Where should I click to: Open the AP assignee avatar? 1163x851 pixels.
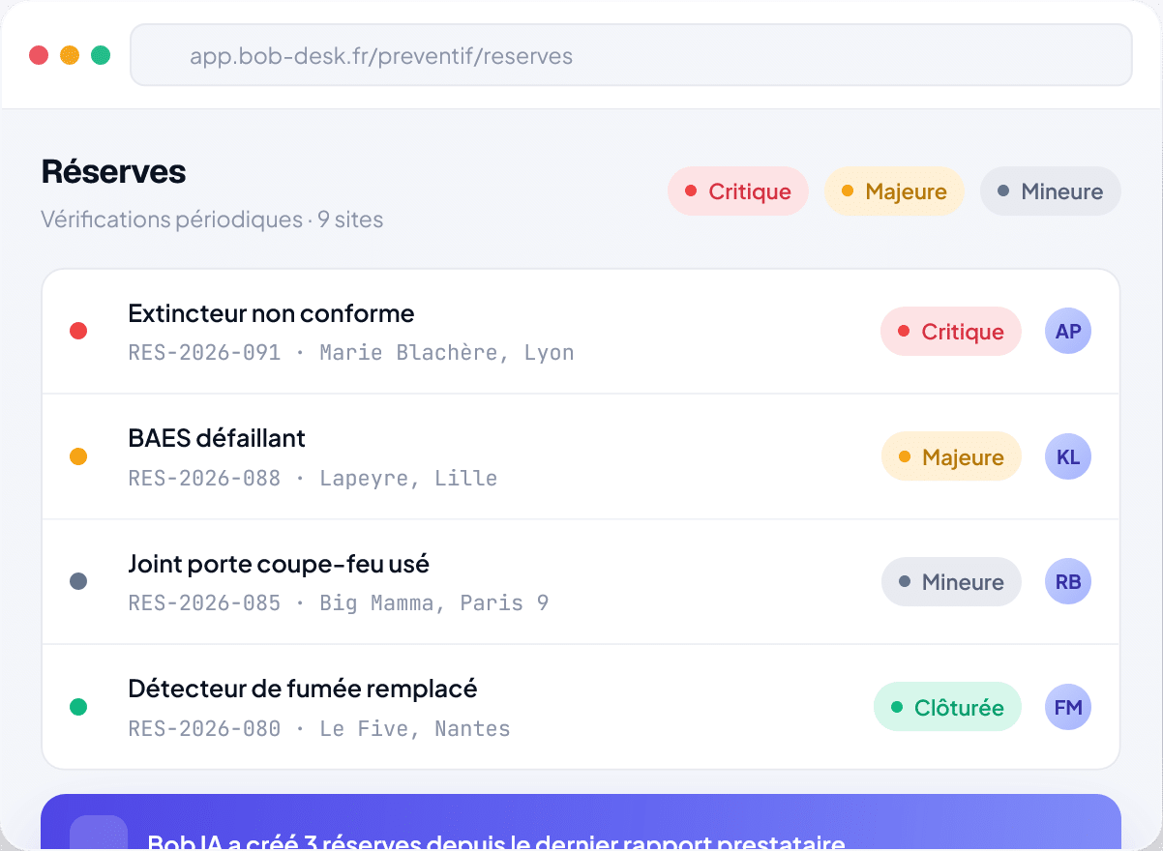(x=1068, y=332)
